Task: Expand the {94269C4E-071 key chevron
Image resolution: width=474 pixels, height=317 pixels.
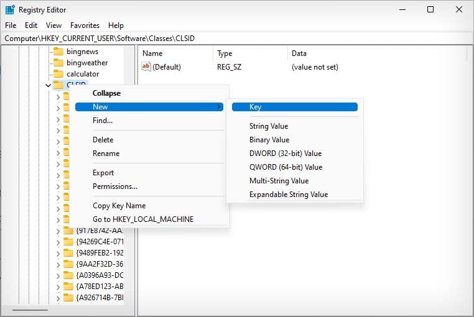Action: click(58, 242)
